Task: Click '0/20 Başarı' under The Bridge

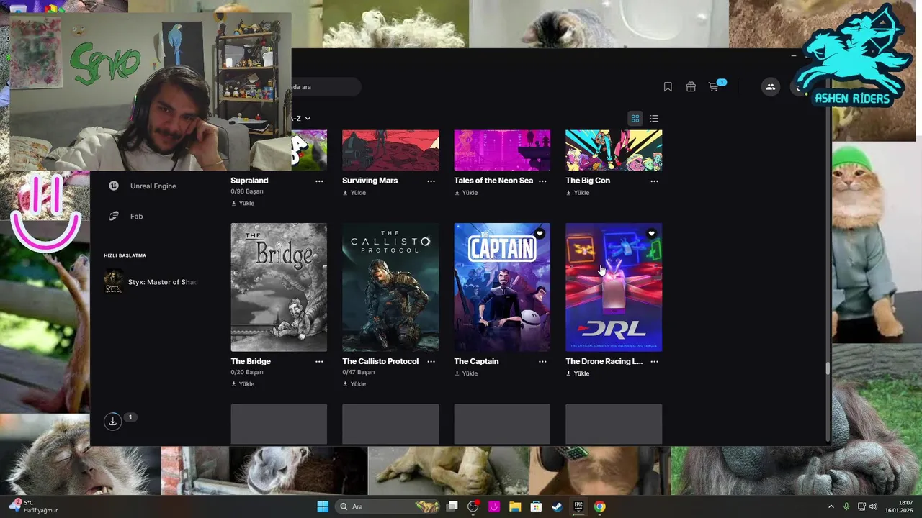Action: (x=247, y=372)
